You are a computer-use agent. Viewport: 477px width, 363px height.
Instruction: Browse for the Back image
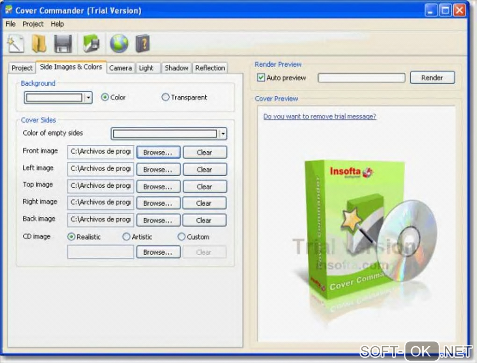(158, 220)
